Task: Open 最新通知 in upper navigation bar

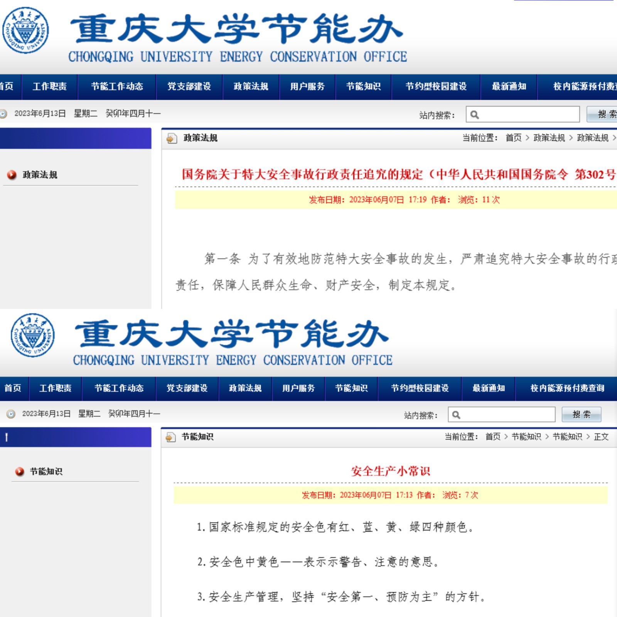Action: click(509, 86)
